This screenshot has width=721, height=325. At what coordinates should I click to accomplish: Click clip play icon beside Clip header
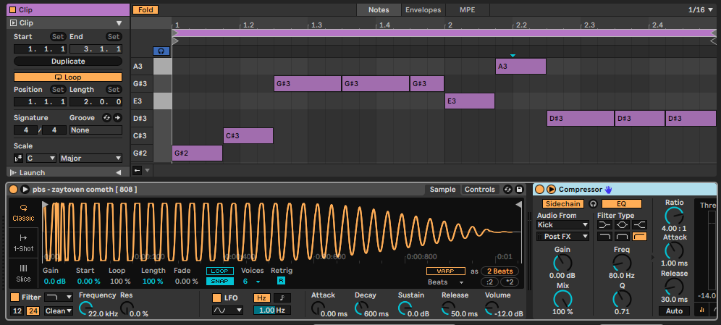[x=13, y=23]
